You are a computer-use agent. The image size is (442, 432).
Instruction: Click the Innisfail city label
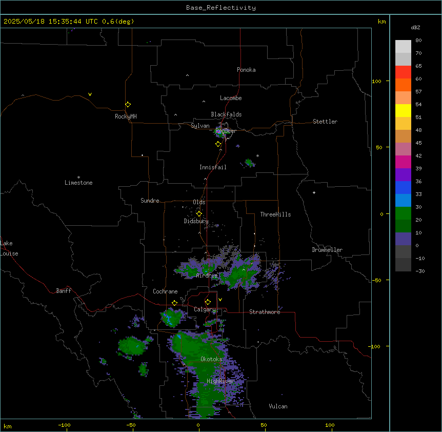[x=213, y=167]
